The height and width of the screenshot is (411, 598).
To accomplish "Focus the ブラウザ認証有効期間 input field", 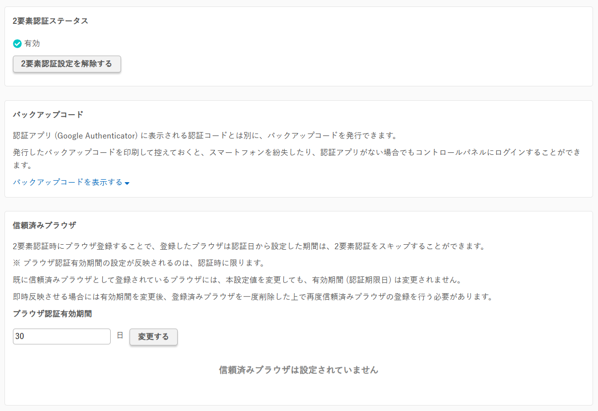I will point(62,337).
